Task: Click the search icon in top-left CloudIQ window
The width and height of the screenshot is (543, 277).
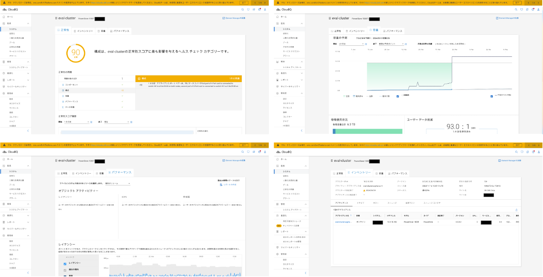Action: tap(242, 9)
